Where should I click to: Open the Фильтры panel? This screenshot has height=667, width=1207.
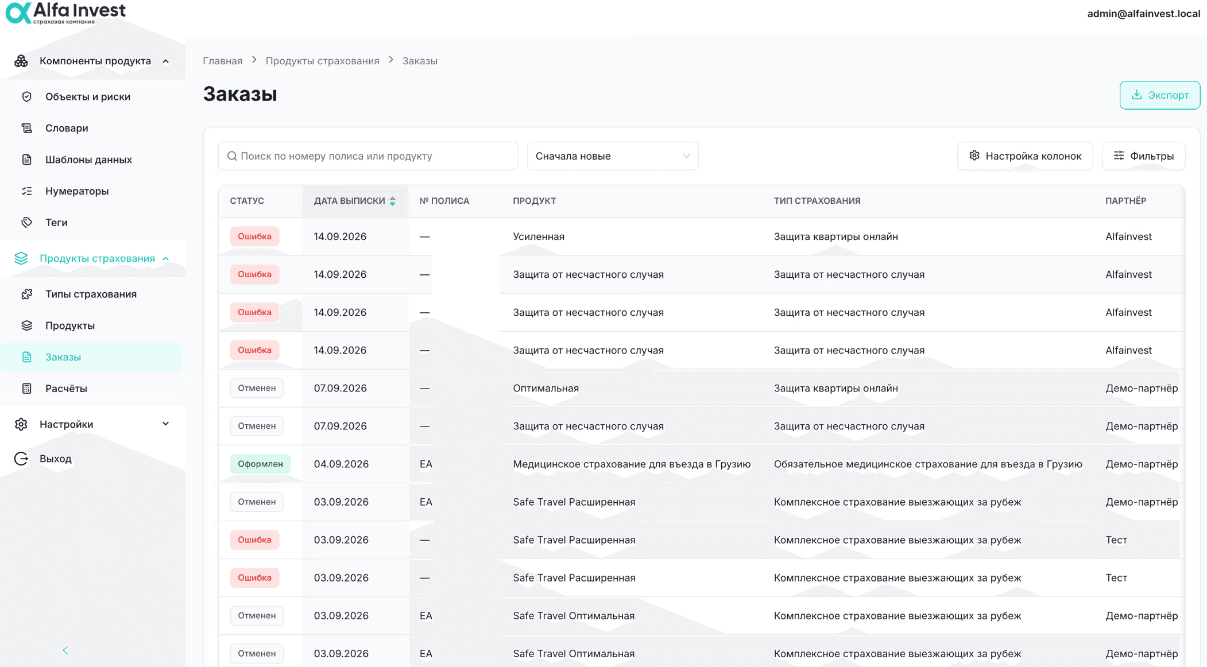click(x=1143, y=156)
